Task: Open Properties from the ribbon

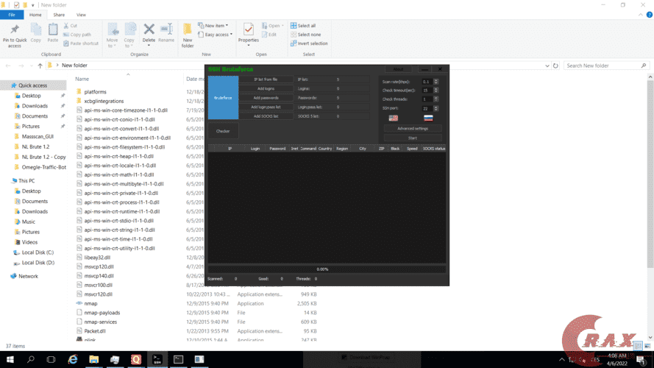Action: pyautogui.click(x=249, y=32)
